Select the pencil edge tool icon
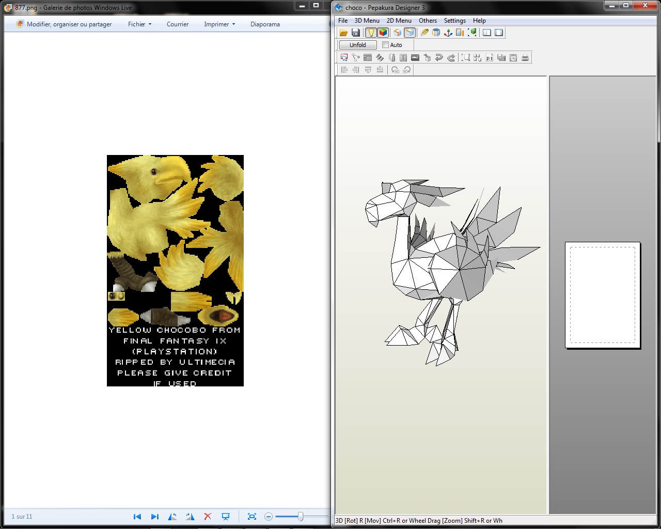The height and width of the screenshot is (529, 661). pos(424,33)
